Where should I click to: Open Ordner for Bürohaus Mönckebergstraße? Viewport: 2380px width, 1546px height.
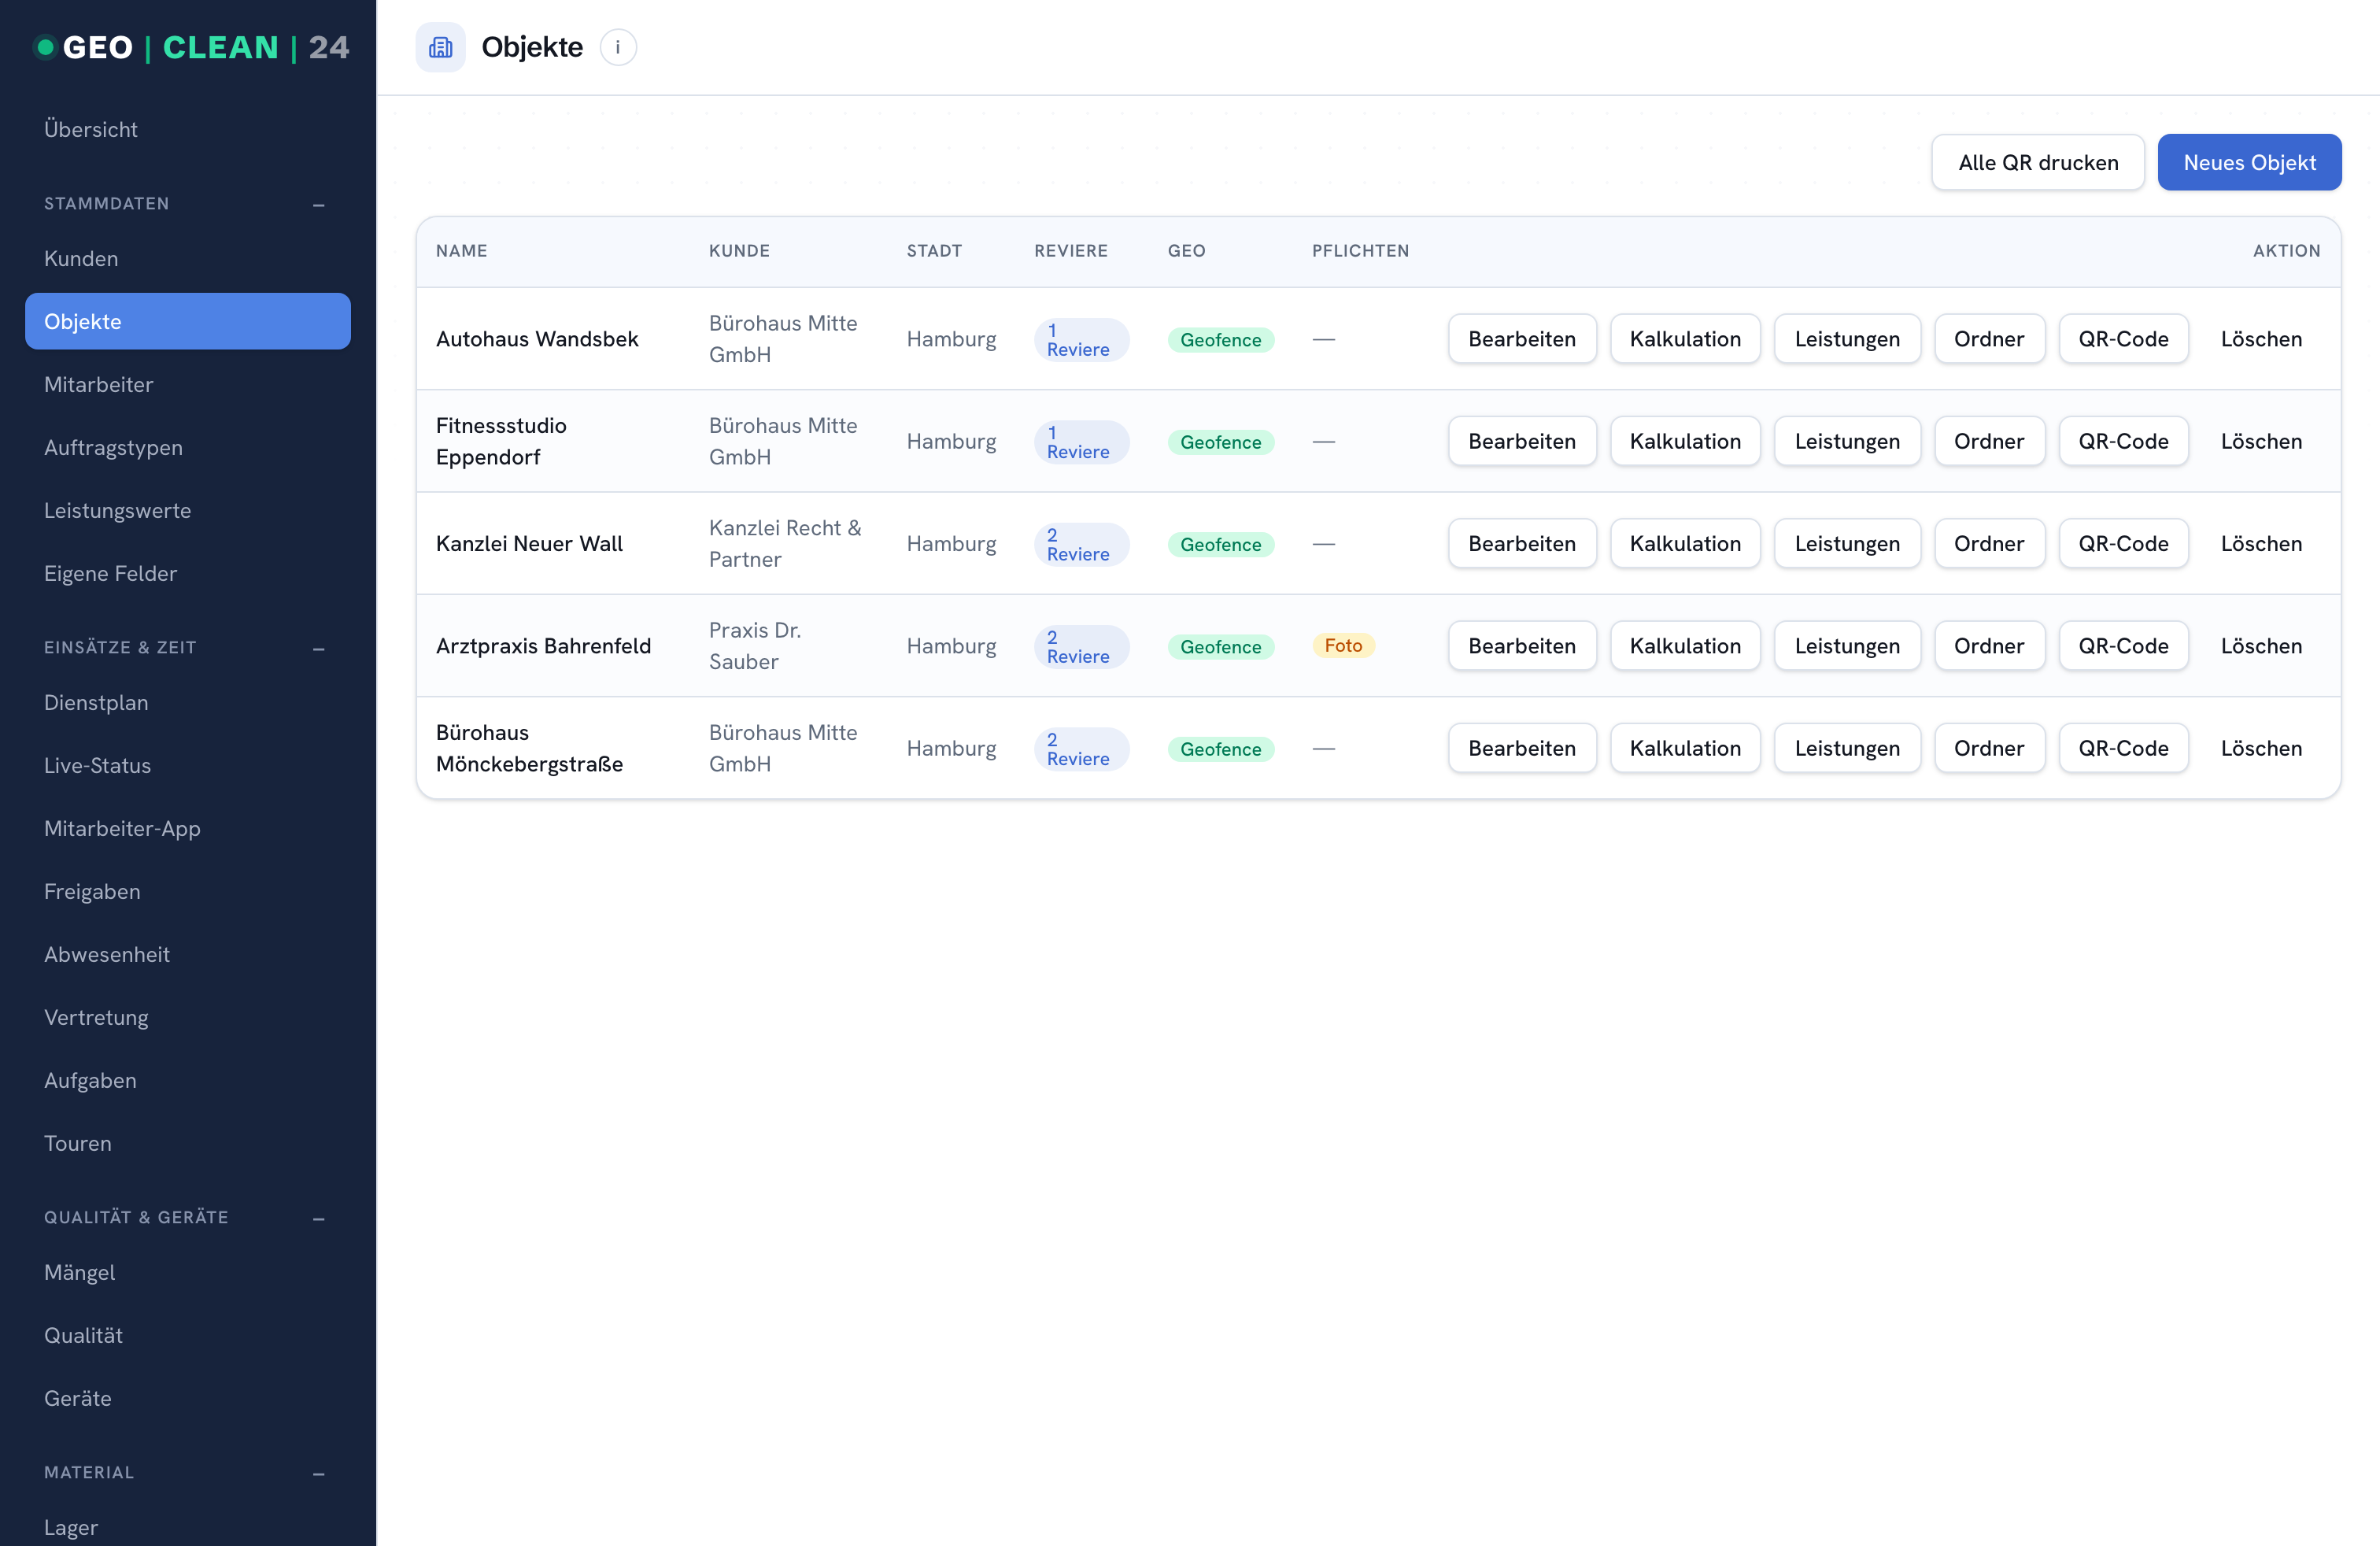(1989, 748)
